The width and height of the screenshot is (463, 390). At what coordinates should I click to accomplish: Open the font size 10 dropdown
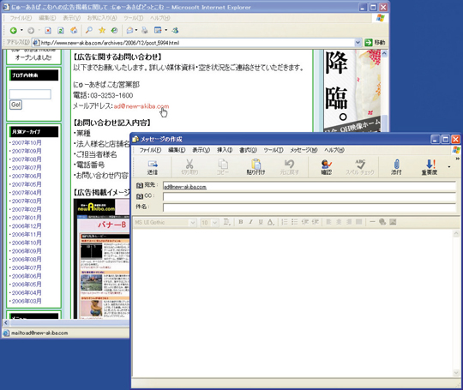pos(215,222)
